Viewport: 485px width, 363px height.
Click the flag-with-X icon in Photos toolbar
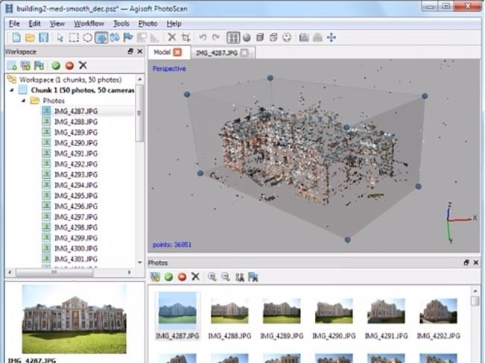pyautogui.click(x=253, y=277)
